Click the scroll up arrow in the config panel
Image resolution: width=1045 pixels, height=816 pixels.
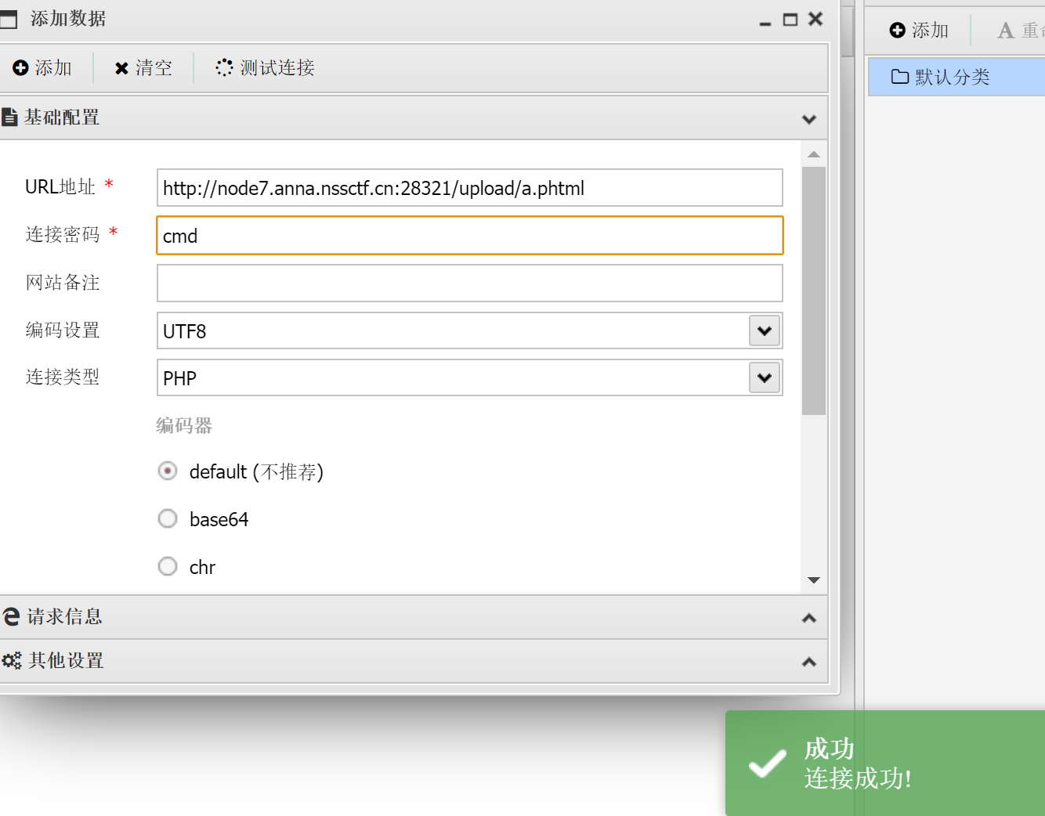[814, 154]
